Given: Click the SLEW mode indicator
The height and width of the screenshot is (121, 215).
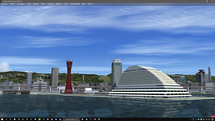Looking at the screenshot, I should pos(213,117).
